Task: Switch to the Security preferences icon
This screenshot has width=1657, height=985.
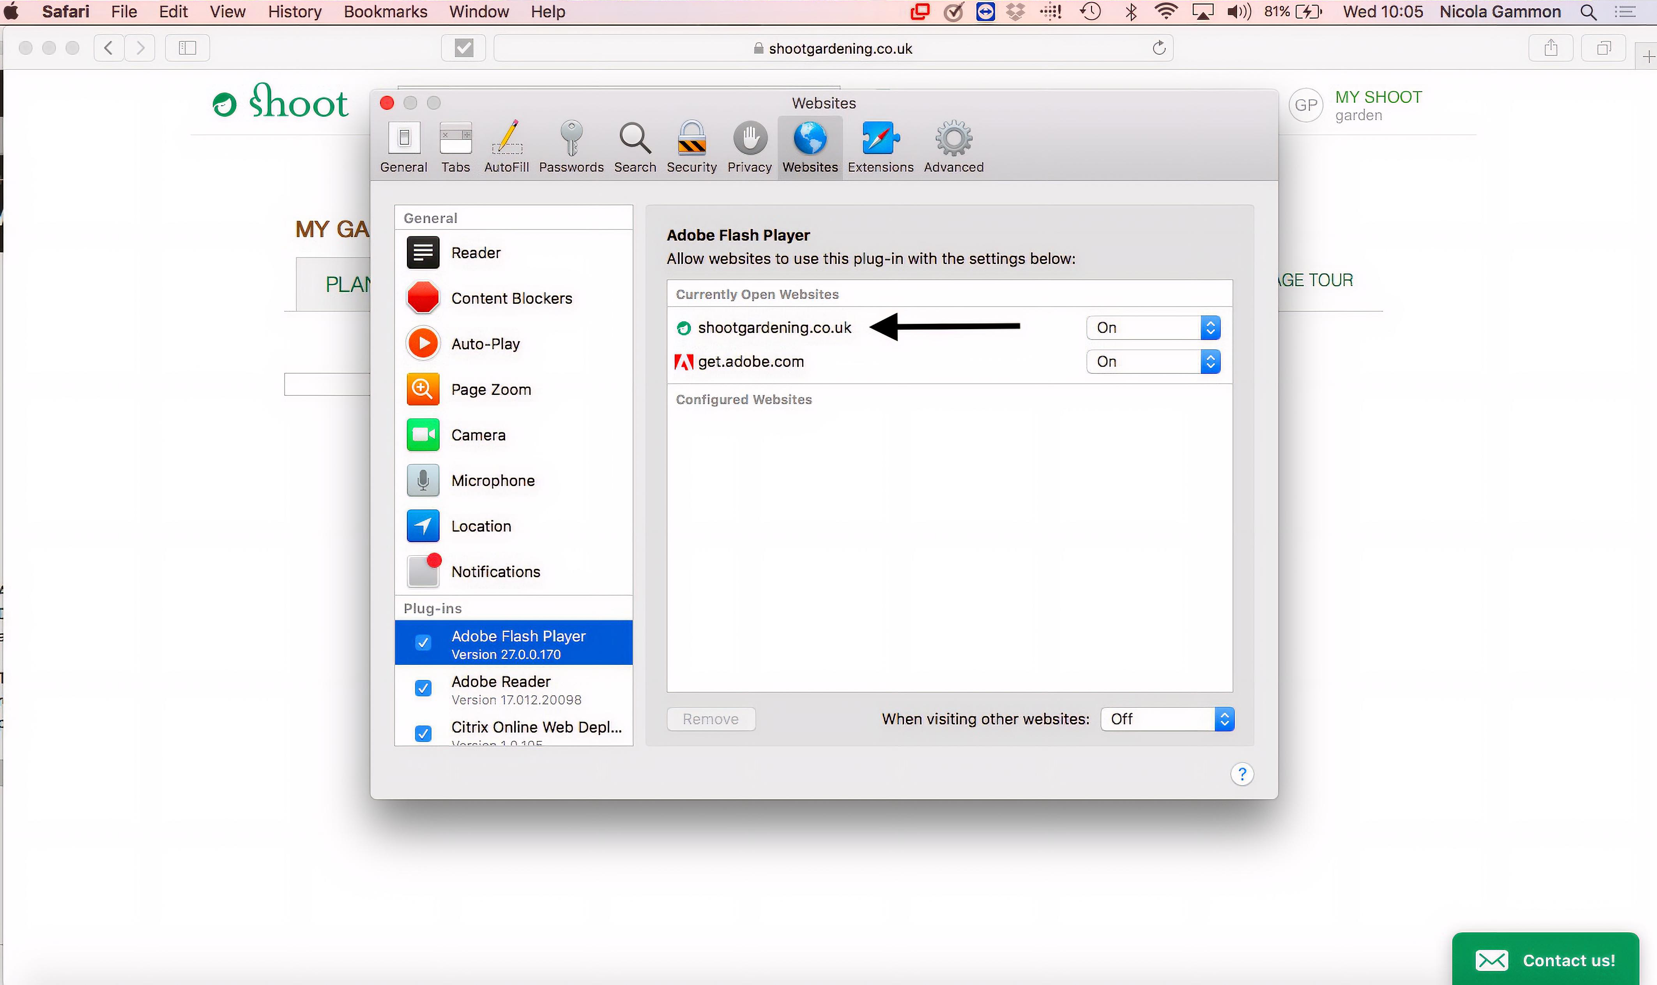Action: point(691,146)
